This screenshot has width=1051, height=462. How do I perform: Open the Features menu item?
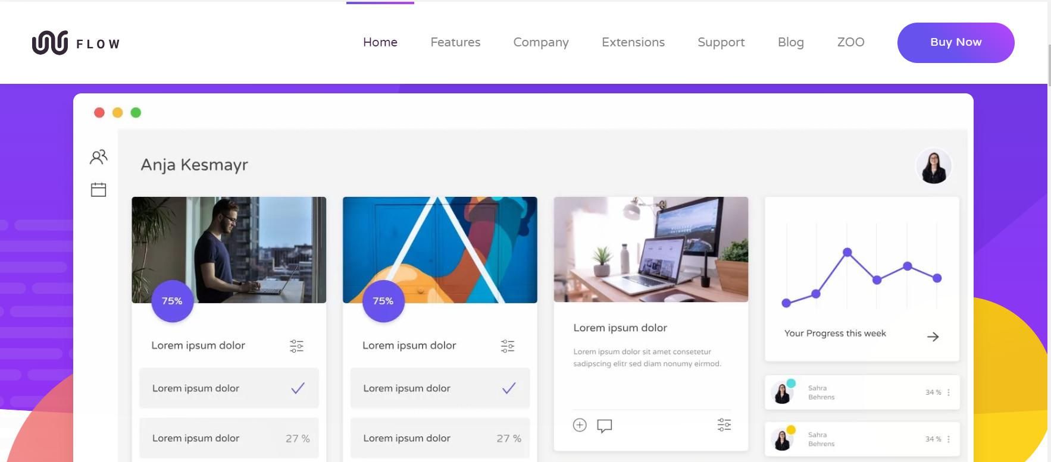455,42
